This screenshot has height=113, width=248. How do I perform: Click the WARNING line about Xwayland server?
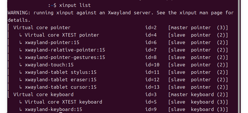pos(121,13)
